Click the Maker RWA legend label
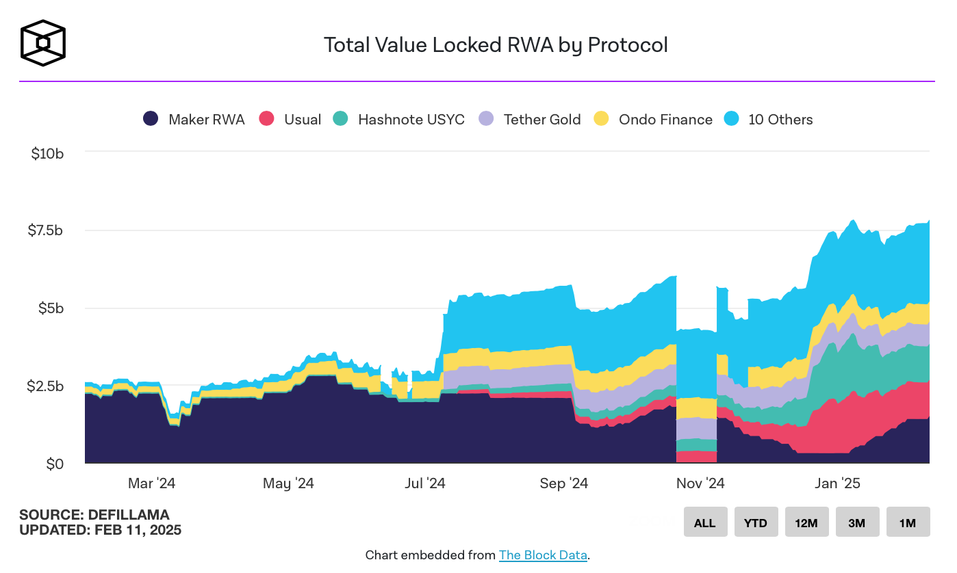Screen dimensions: 957x573 click(206, 120)
